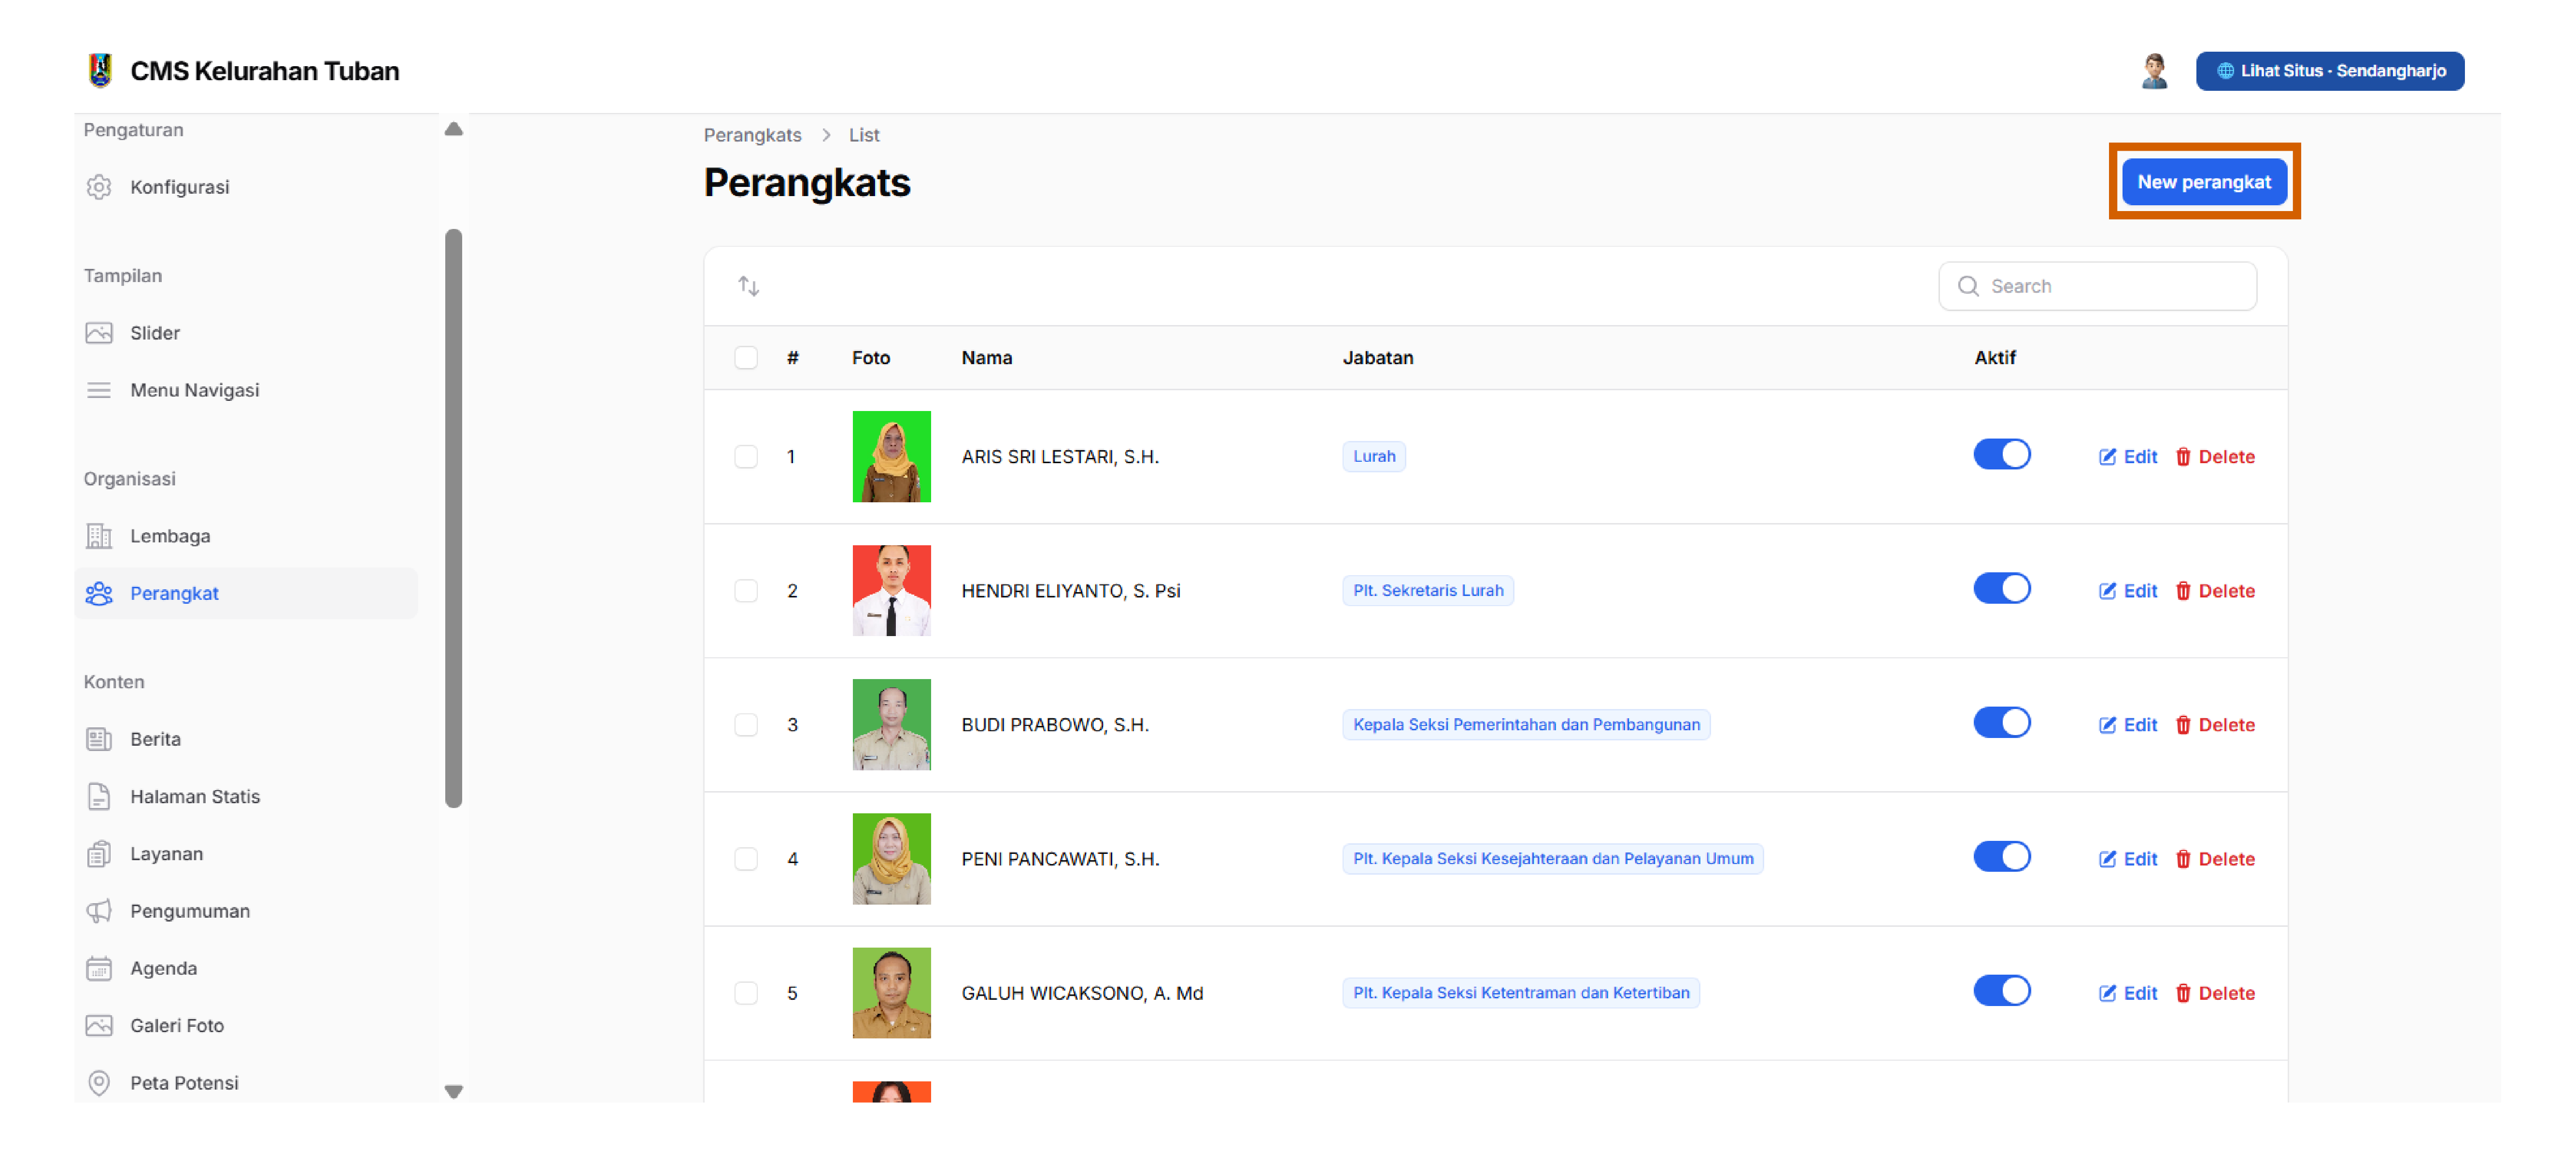This screenshot has height=1149, width=2576.
Task: Click the pencil edit icon for Peni Pancawati
Action: 2107,859
